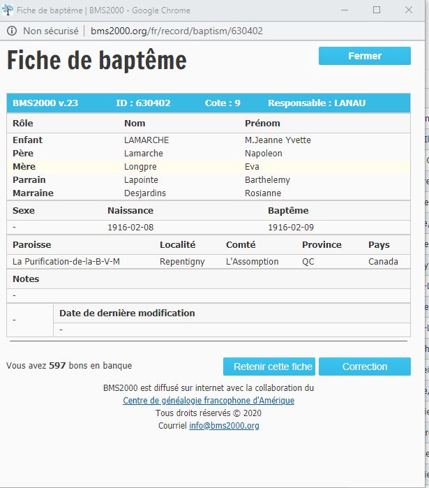429x488 pixels.
Task: Click the Non sécurisé security label
Action: pyautogui.click(x=51, y=31)
